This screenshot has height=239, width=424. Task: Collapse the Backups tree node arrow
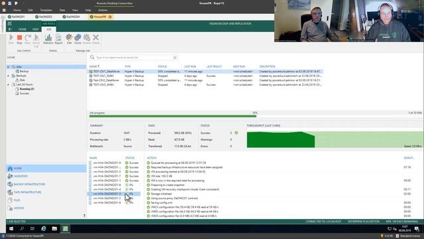8,76
